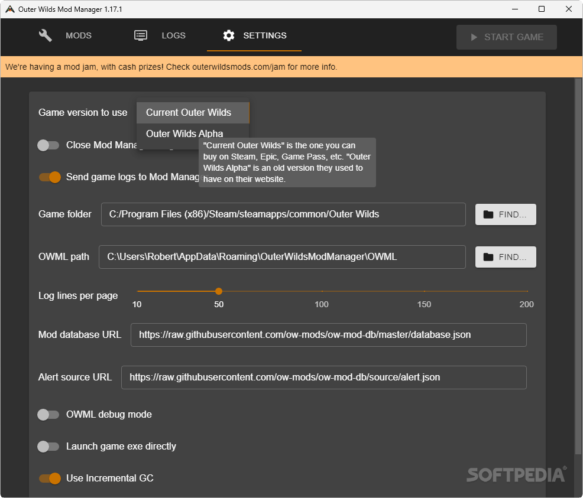Select the SETTINGS tab
This screenshot has width=583, height=498.
pos(254,35)
